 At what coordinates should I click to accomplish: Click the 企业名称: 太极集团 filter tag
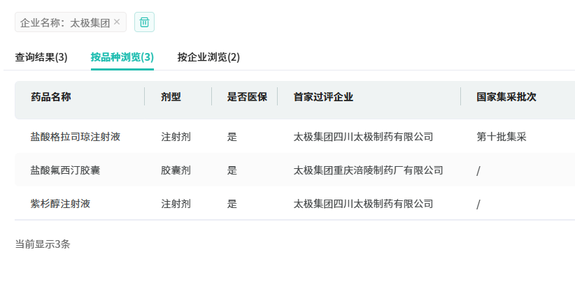64,22
